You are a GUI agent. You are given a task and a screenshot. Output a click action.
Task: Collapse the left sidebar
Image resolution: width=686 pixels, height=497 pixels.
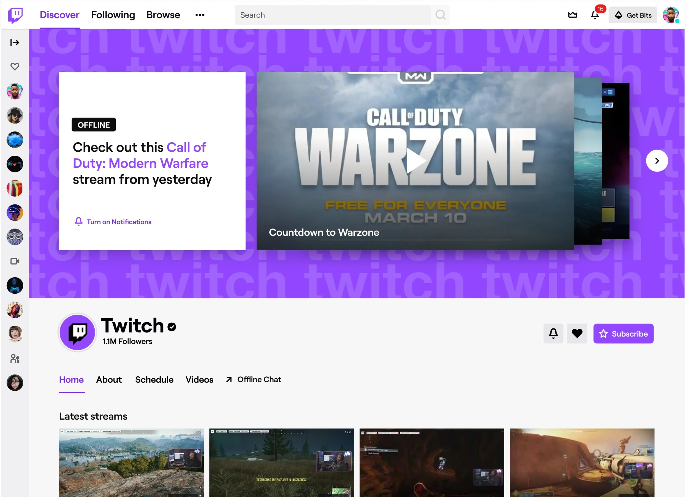tap(14, 42)
